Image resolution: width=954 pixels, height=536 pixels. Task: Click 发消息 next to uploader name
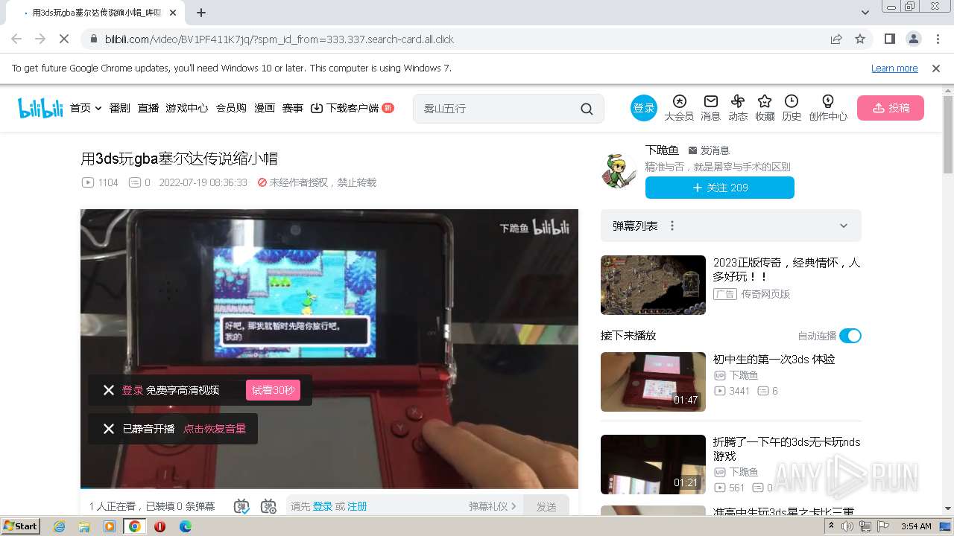[x=709, y=150]
